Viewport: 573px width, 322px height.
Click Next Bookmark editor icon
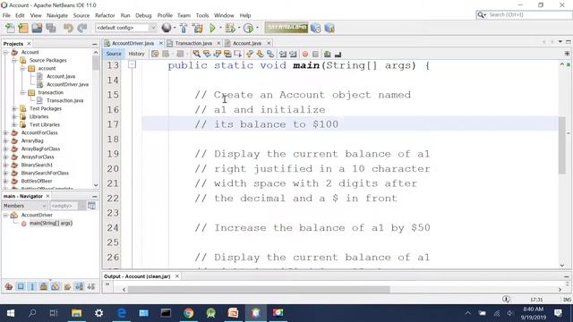tap(260, 54)
